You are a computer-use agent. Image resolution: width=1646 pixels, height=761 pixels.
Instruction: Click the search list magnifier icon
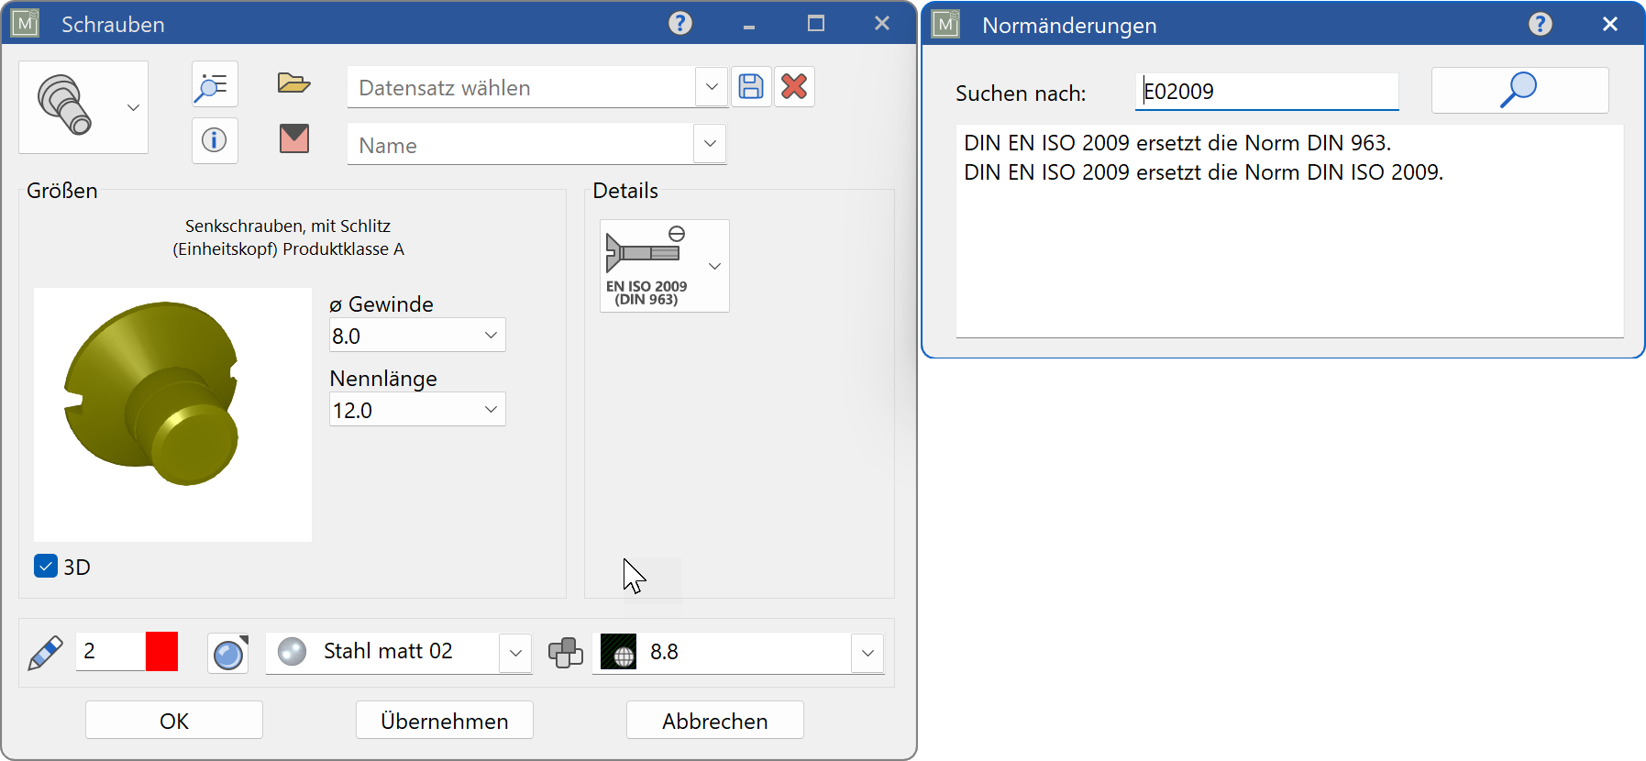[x=215, y=85]
